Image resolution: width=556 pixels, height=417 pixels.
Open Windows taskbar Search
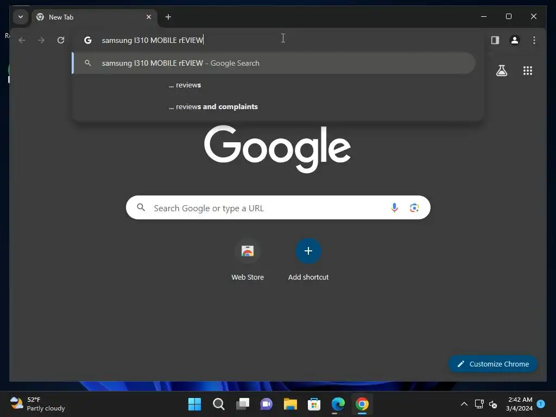click(x=218, y=404)
